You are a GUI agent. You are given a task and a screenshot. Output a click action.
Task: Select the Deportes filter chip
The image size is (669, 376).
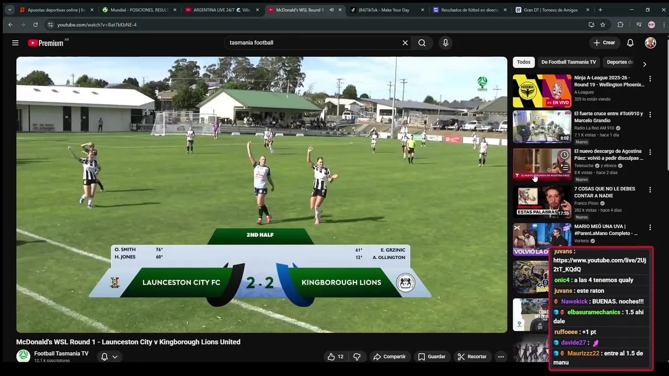(620, 62)
